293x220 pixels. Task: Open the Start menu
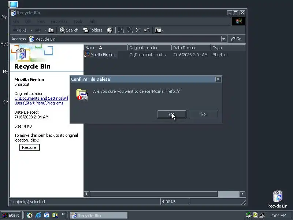coord(11,215)
